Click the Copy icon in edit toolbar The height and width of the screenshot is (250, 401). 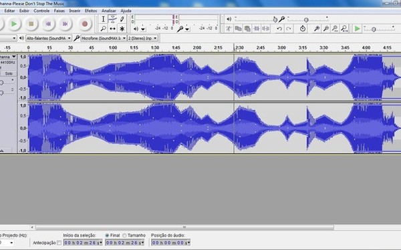[x=238, y=29]
